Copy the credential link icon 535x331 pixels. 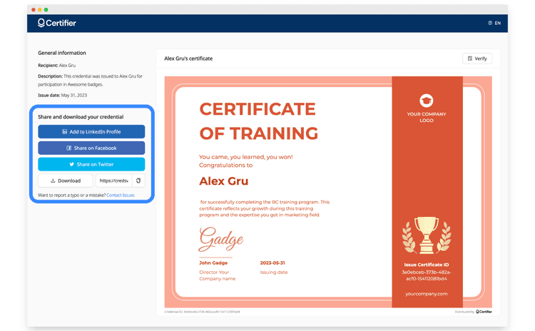138,181
